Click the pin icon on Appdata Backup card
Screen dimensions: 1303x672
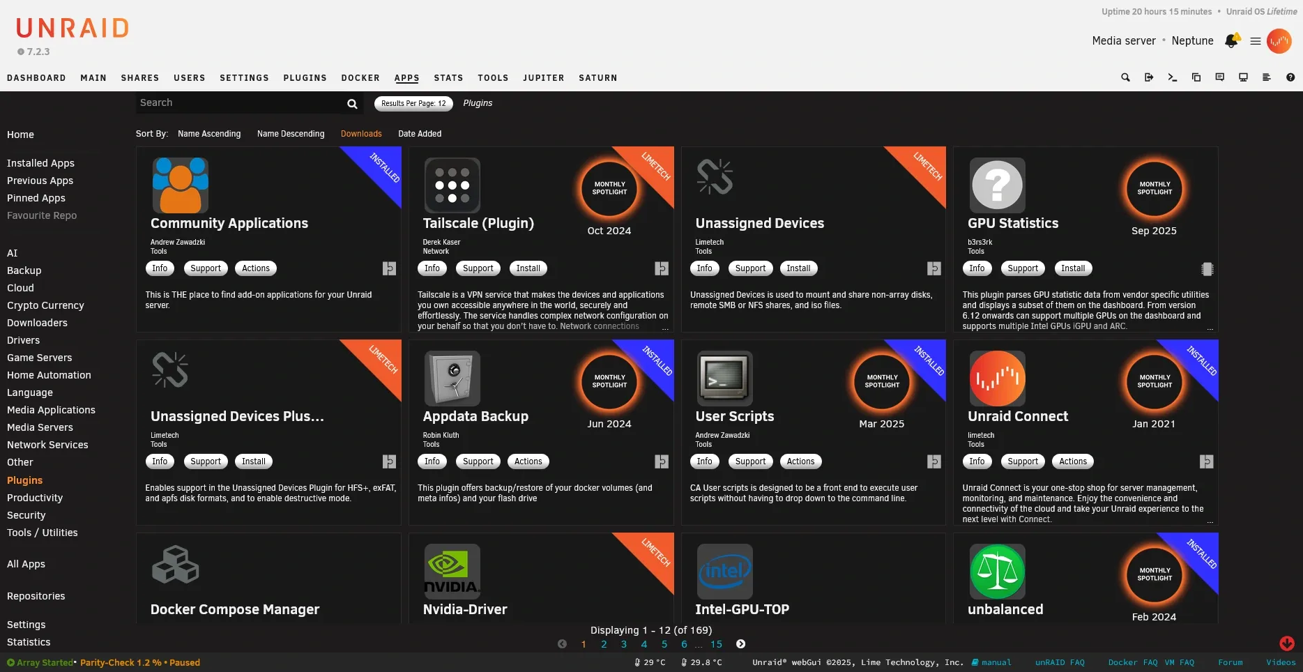tap(662, 461)
